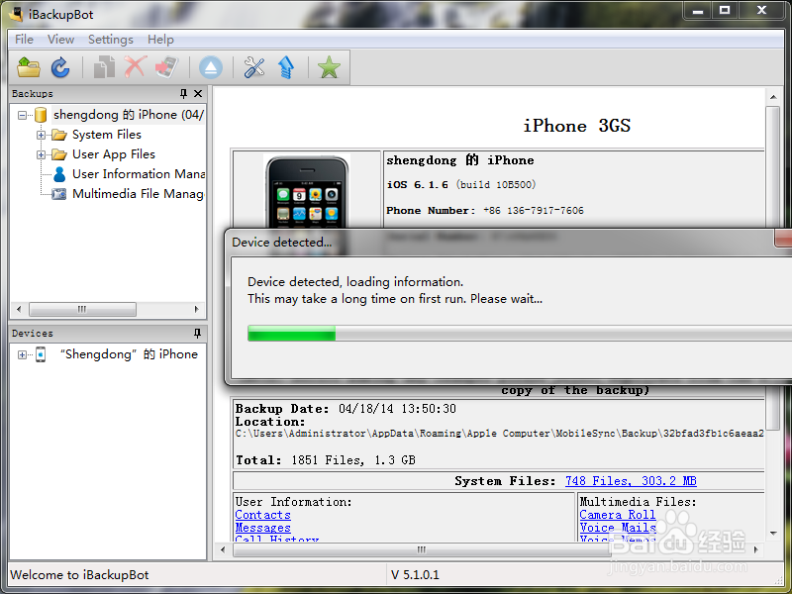The width and height of the screenshot is (792, 594).
Task: Open the Help menu
Action: point(160,40)
